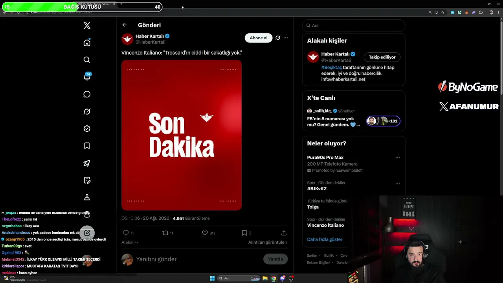Click @HaberKartali handle in the post header
503x283 pixels.
(151, 42)
